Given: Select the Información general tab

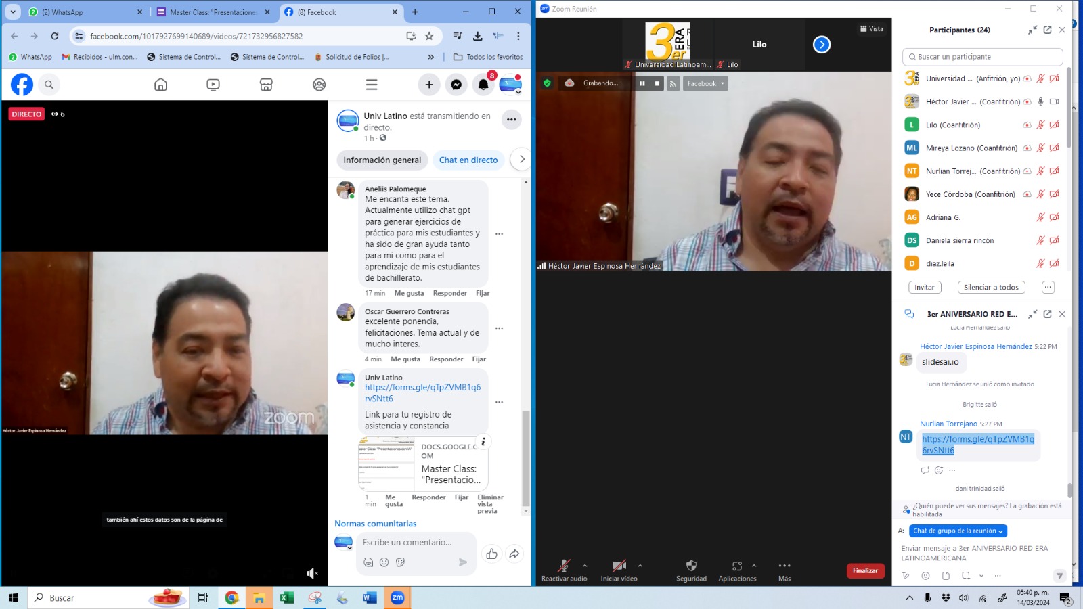Looking at the screenshot, I should [382, 160].
